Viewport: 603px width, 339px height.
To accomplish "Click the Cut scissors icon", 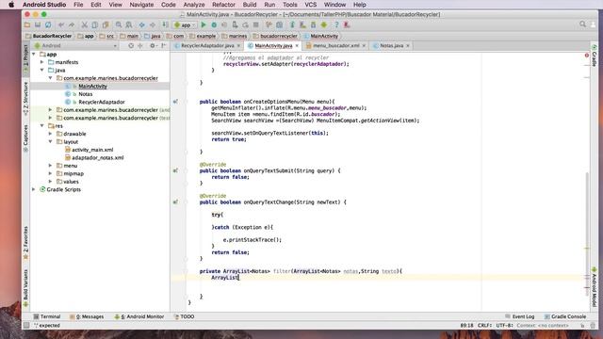I will coord(84,25).
